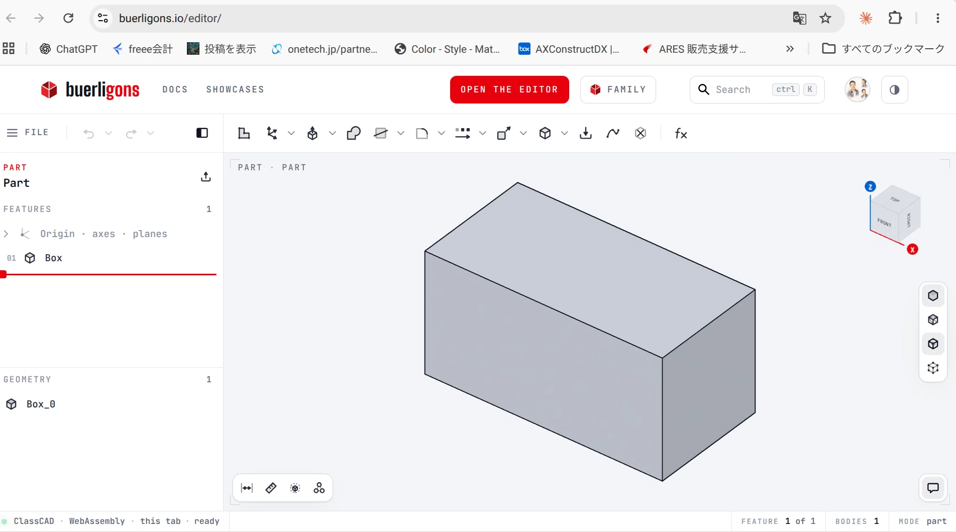The height and width of the screenshot is (532, 956).
Task: Open the comment chat bubble button
Action: 933,488
